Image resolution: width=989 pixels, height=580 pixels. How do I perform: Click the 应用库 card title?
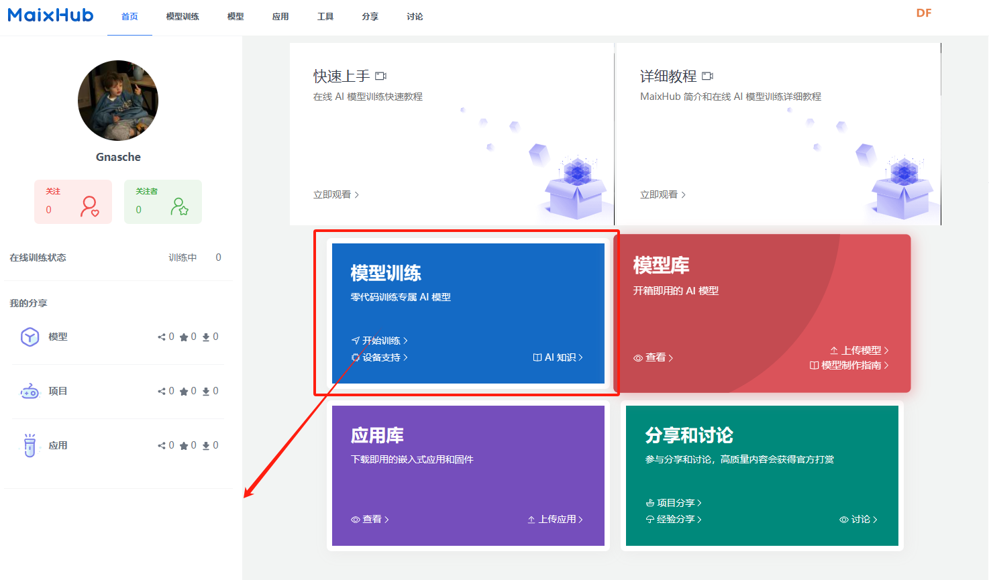tap(377, 436)
